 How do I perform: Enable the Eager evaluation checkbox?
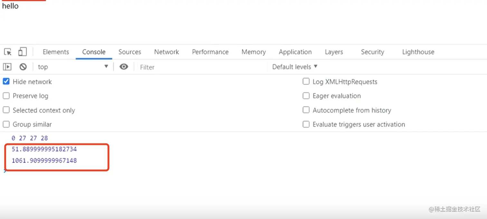click(306, 96)
